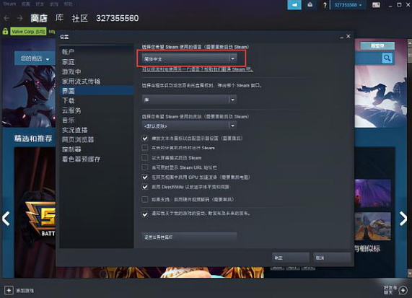Expand the account name dropdown in title bar
This screenshot has height=298, width=412.
(348, 5)
